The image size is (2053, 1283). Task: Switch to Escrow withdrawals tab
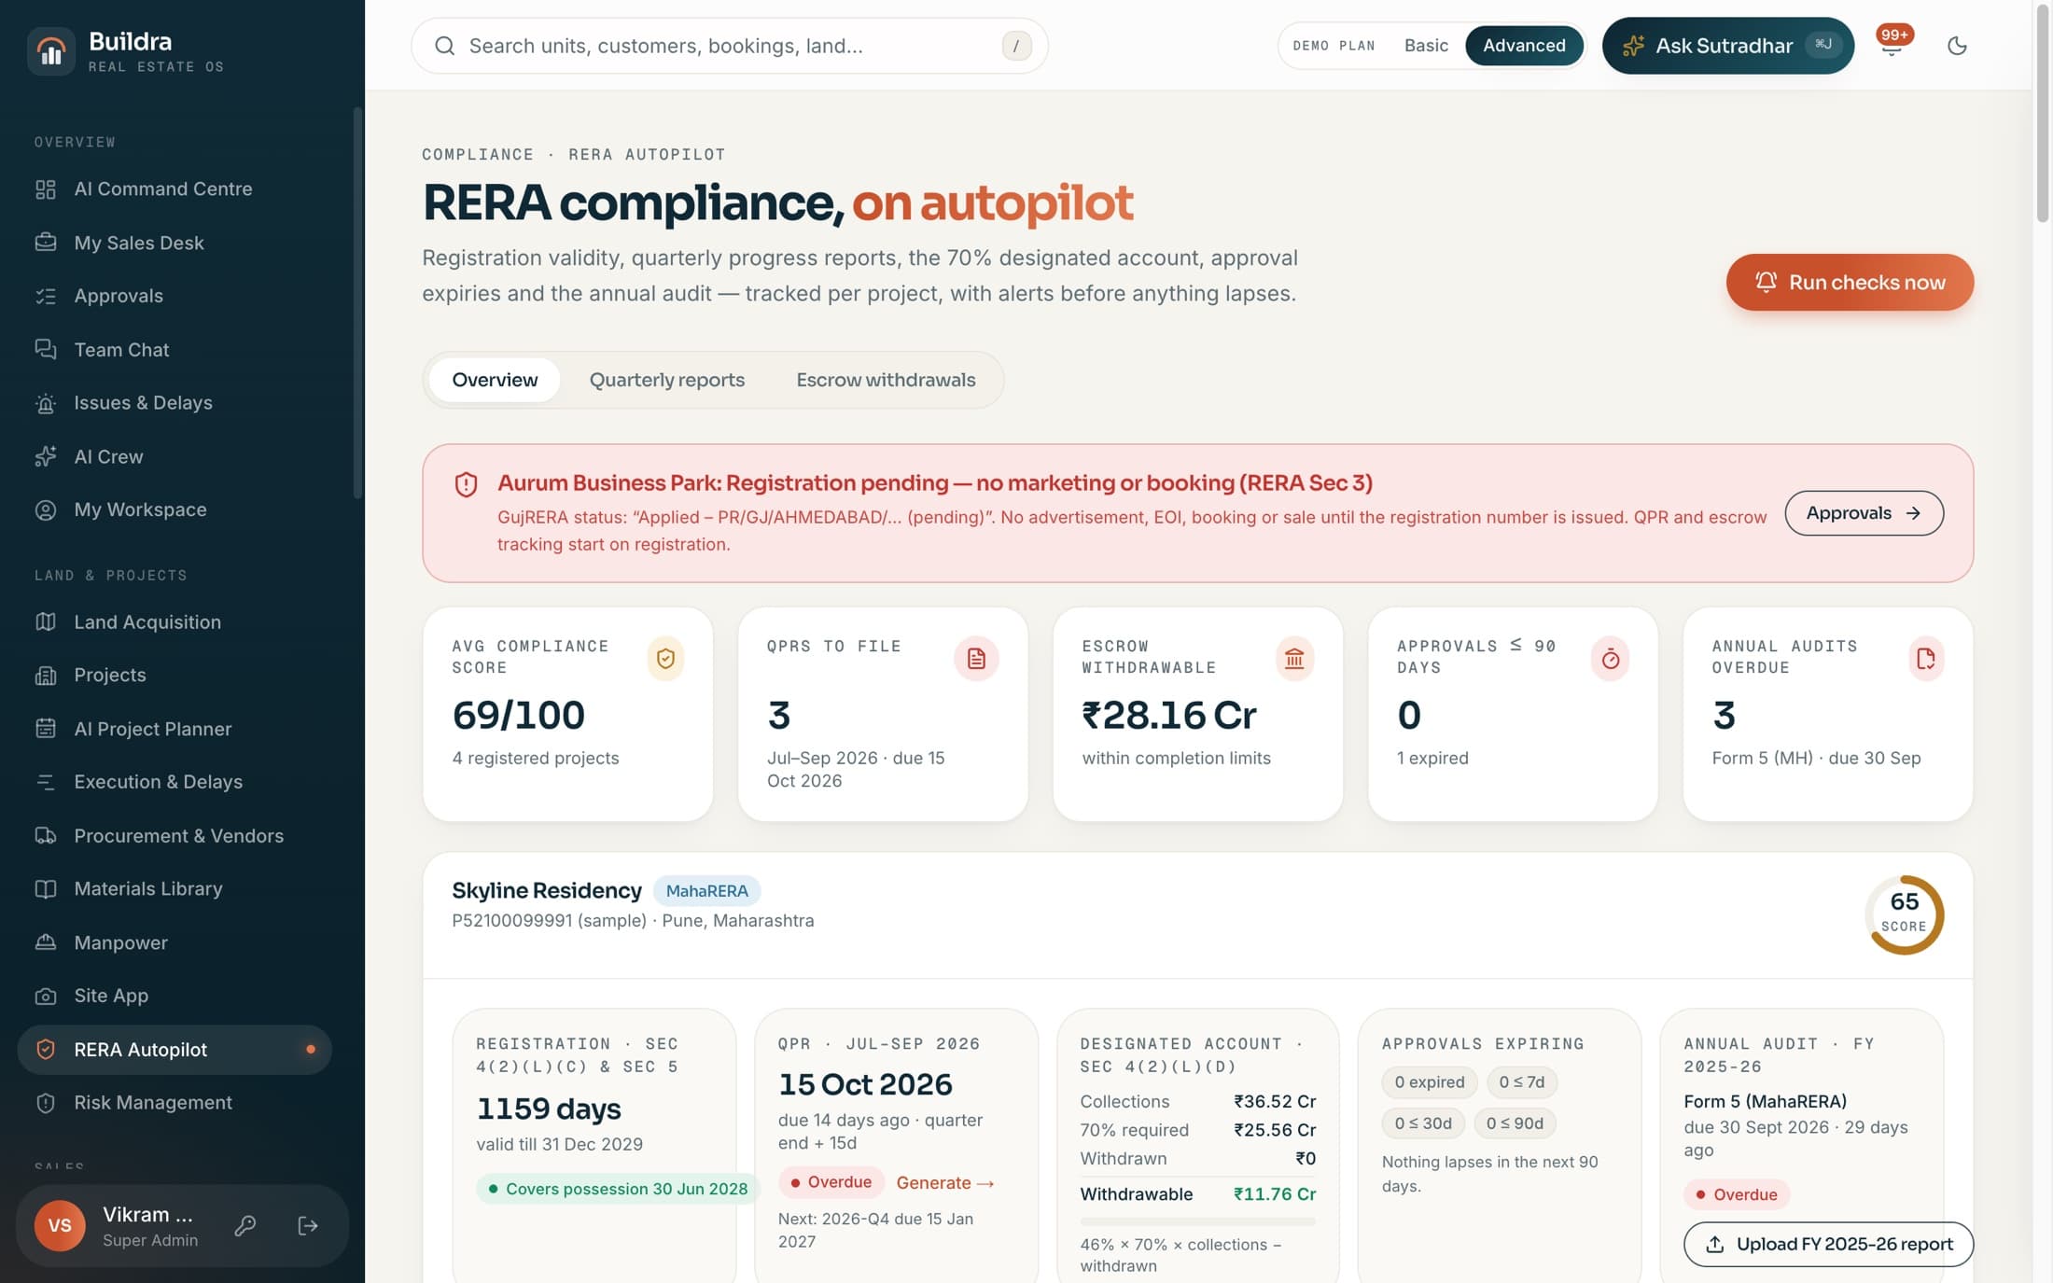(886, 380)
